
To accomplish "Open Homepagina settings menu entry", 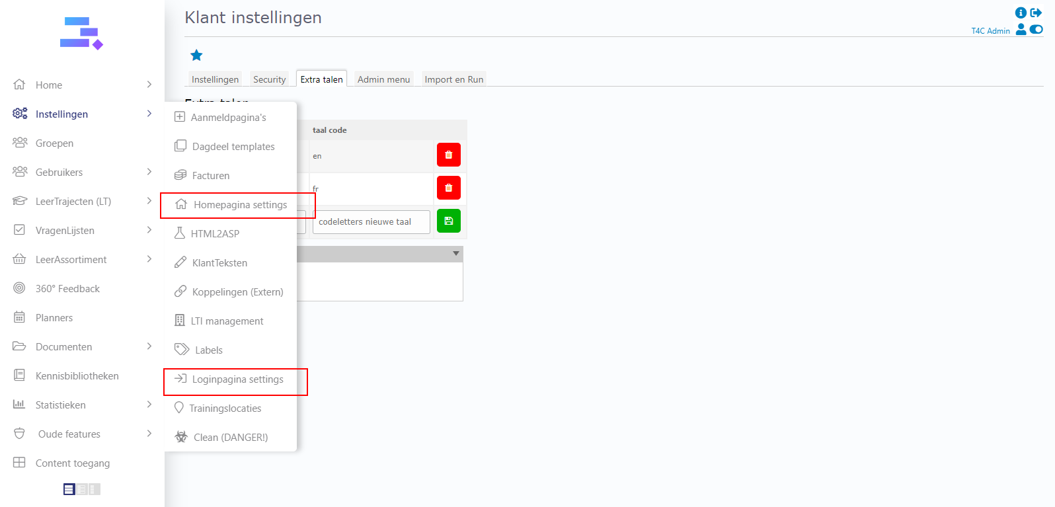I will click(240, 205).
